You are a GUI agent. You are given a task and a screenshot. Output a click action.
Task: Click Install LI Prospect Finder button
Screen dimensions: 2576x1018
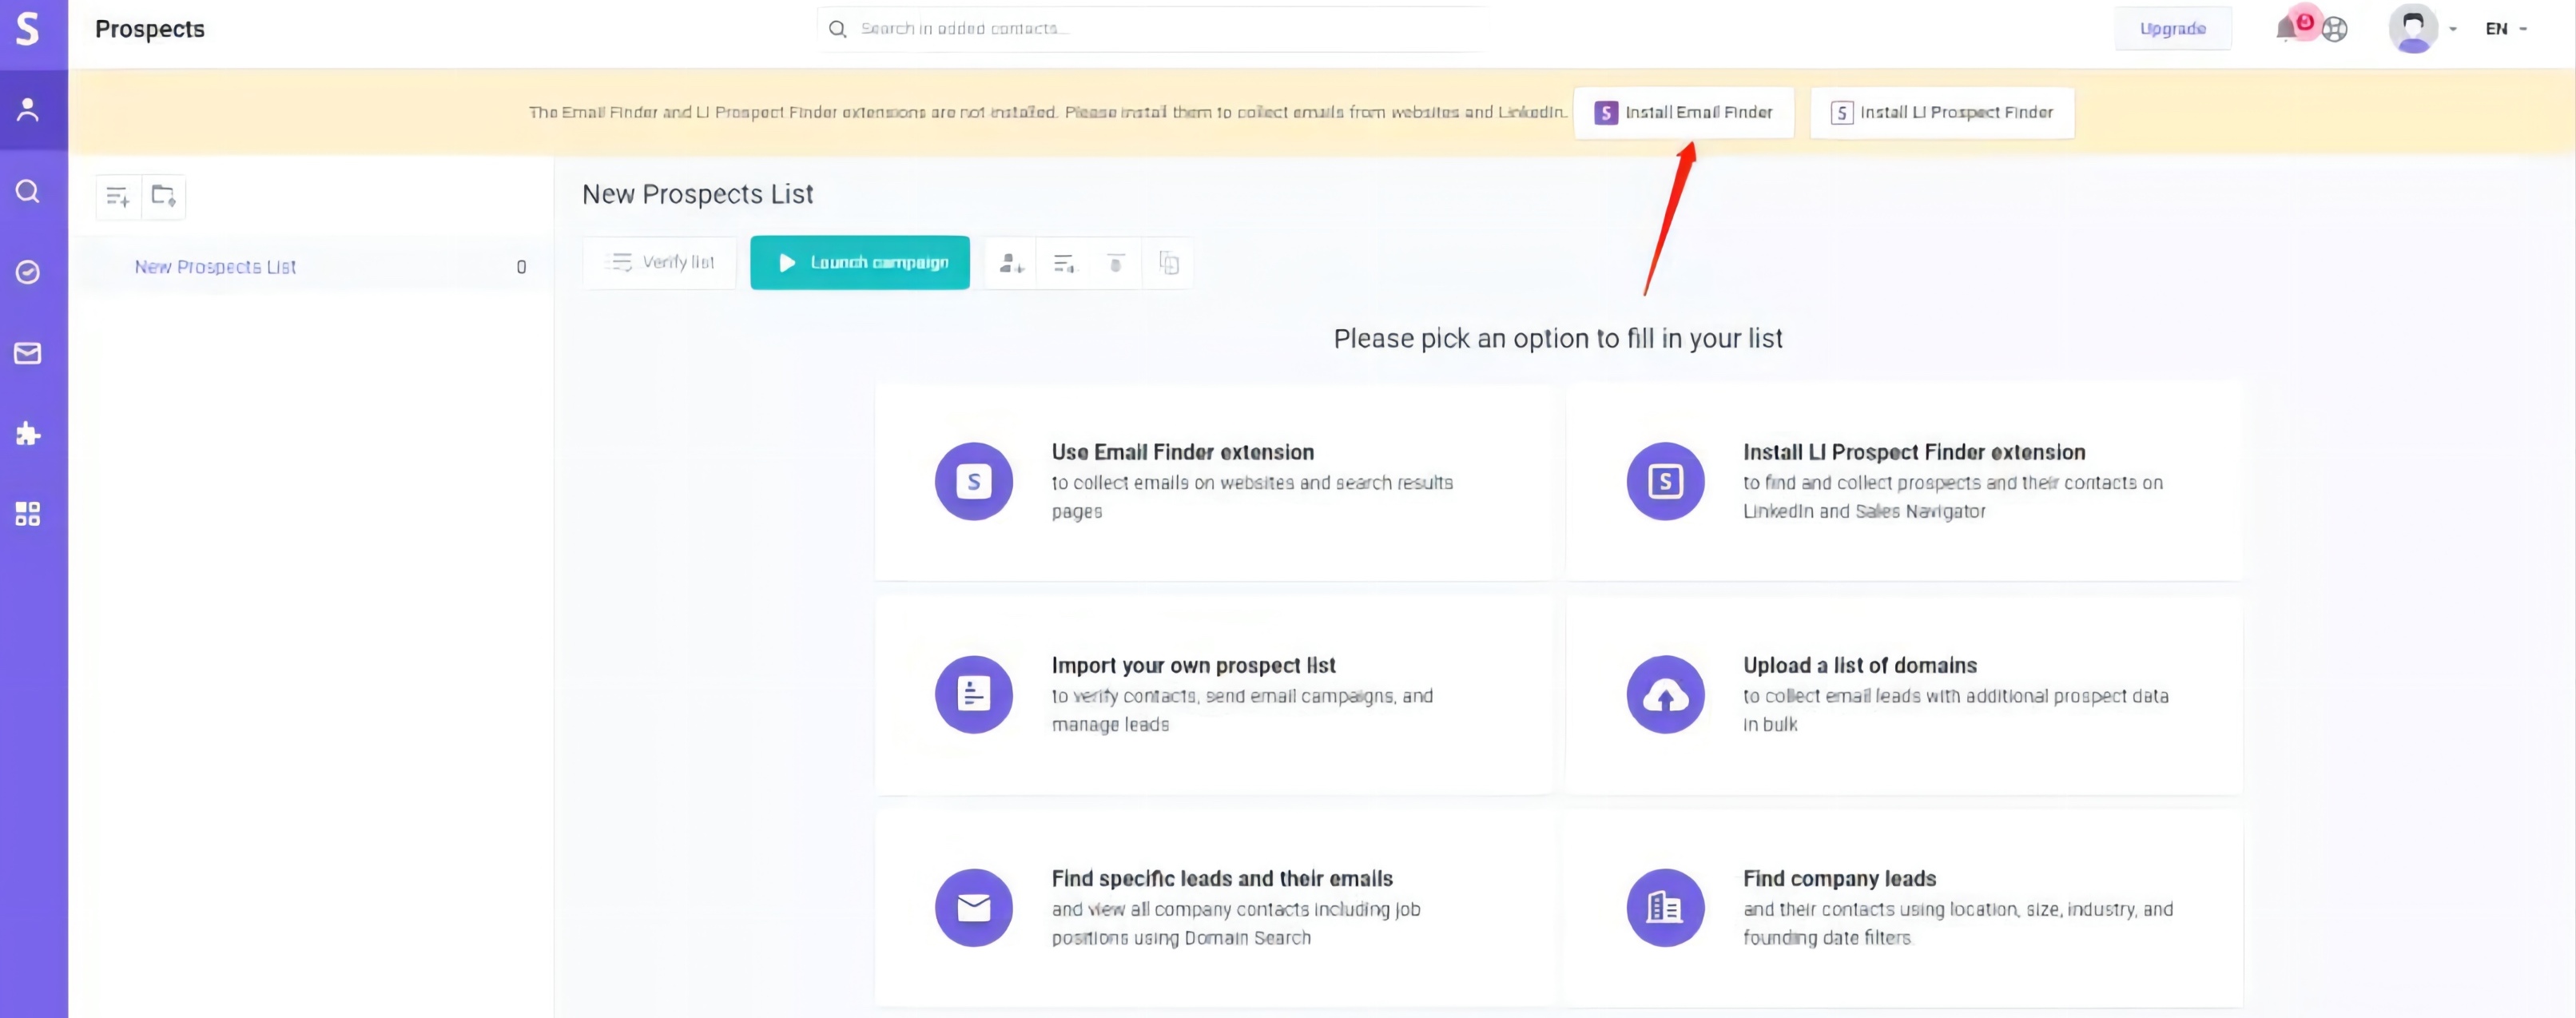tap(1941, 113)
